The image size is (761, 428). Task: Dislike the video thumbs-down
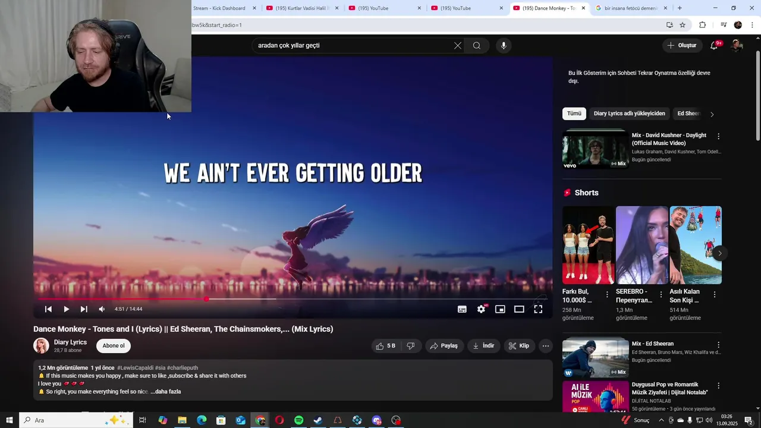tap(410, 346)
